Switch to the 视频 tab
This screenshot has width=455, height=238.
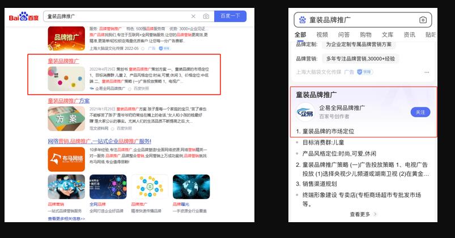click(322, 35)
